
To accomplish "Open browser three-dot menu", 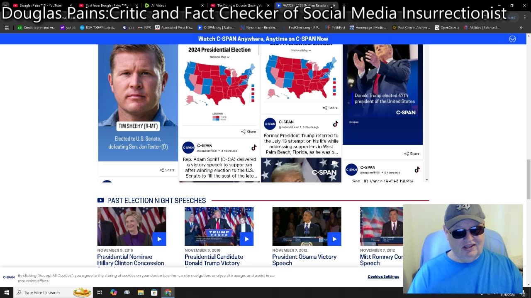I will point(525,17).
